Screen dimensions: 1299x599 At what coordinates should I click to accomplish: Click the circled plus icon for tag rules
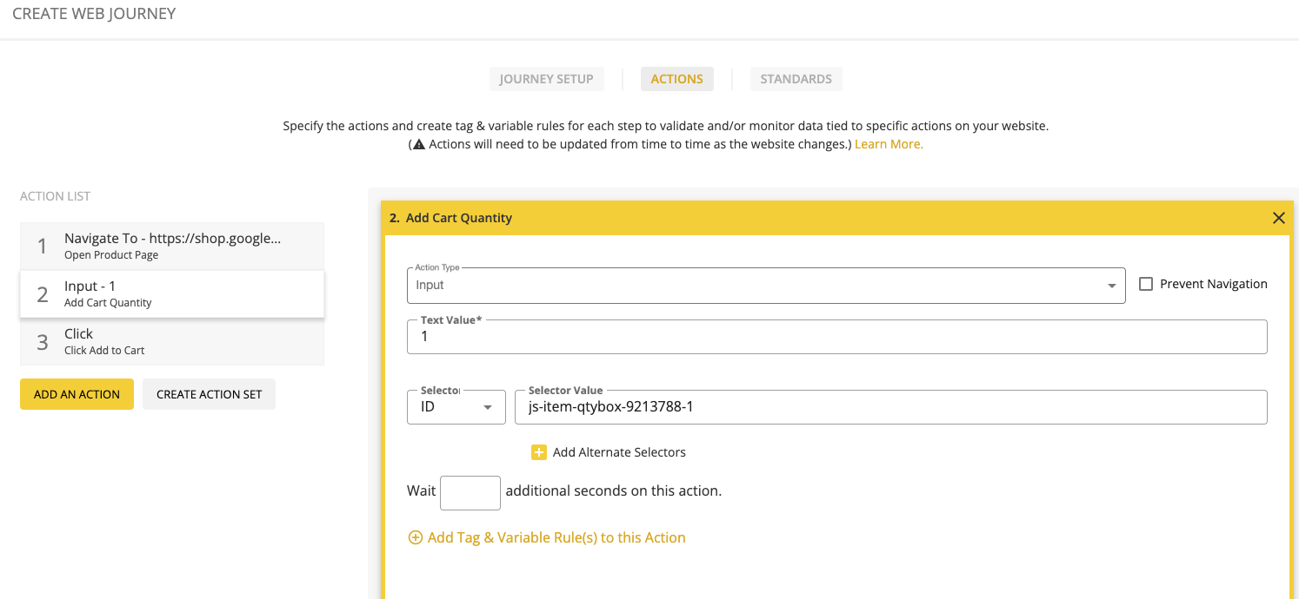pos(416,538)
